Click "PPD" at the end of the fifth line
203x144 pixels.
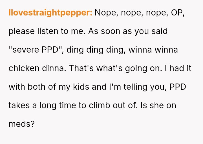178,87
